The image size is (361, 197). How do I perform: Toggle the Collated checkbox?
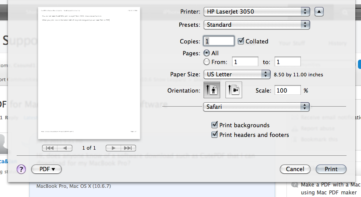(241, 41)
